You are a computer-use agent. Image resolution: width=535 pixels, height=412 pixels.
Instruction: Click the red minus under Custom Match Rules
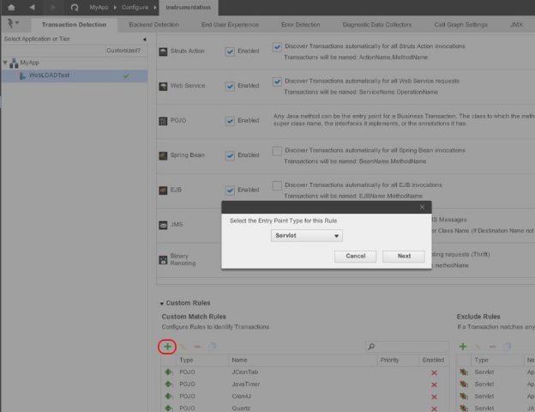click(197, 347)
